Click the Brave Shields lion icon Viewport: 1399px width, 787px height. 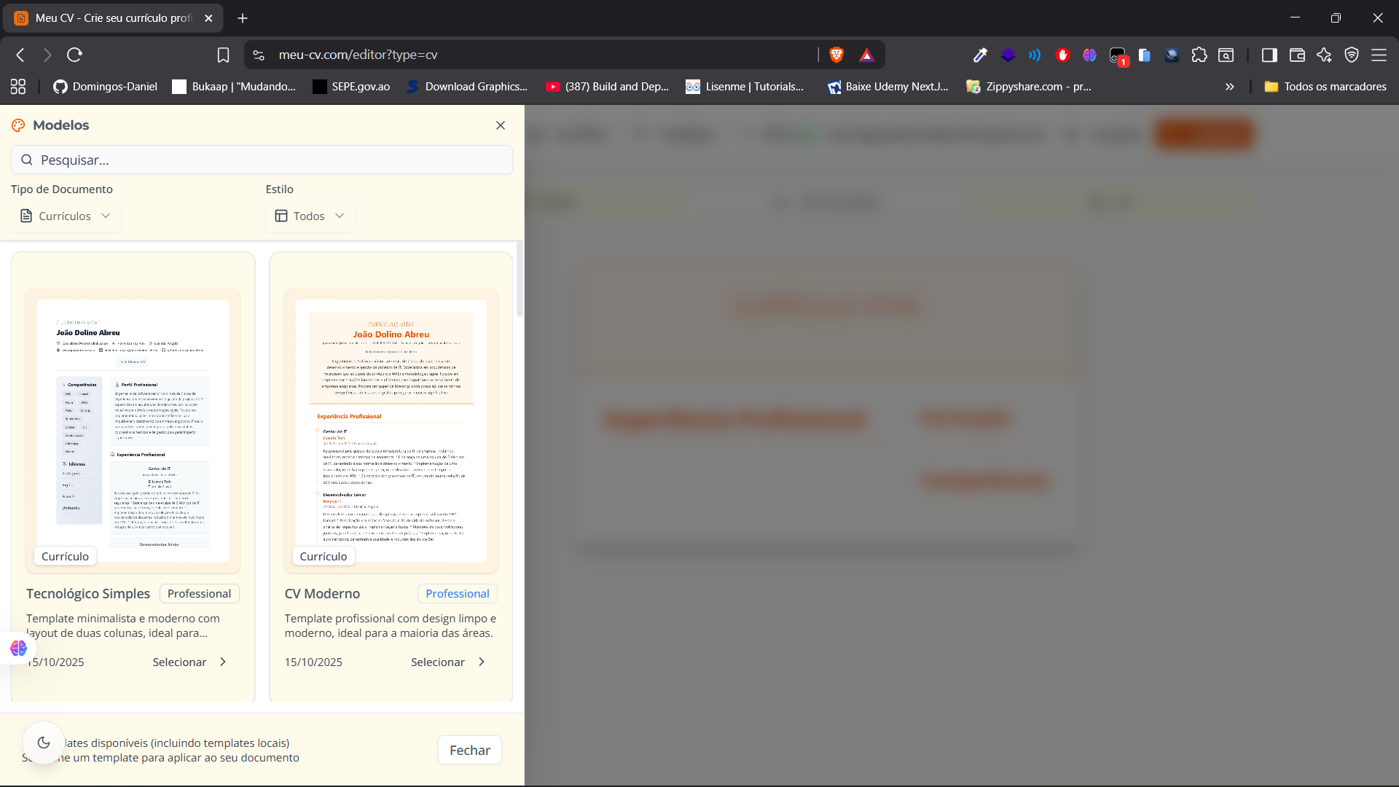pyautogui.click(x=836, y=55)
